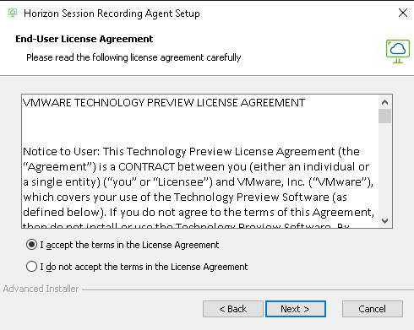Go to the previous step with Back
The image size is (414, 330).
233,309
